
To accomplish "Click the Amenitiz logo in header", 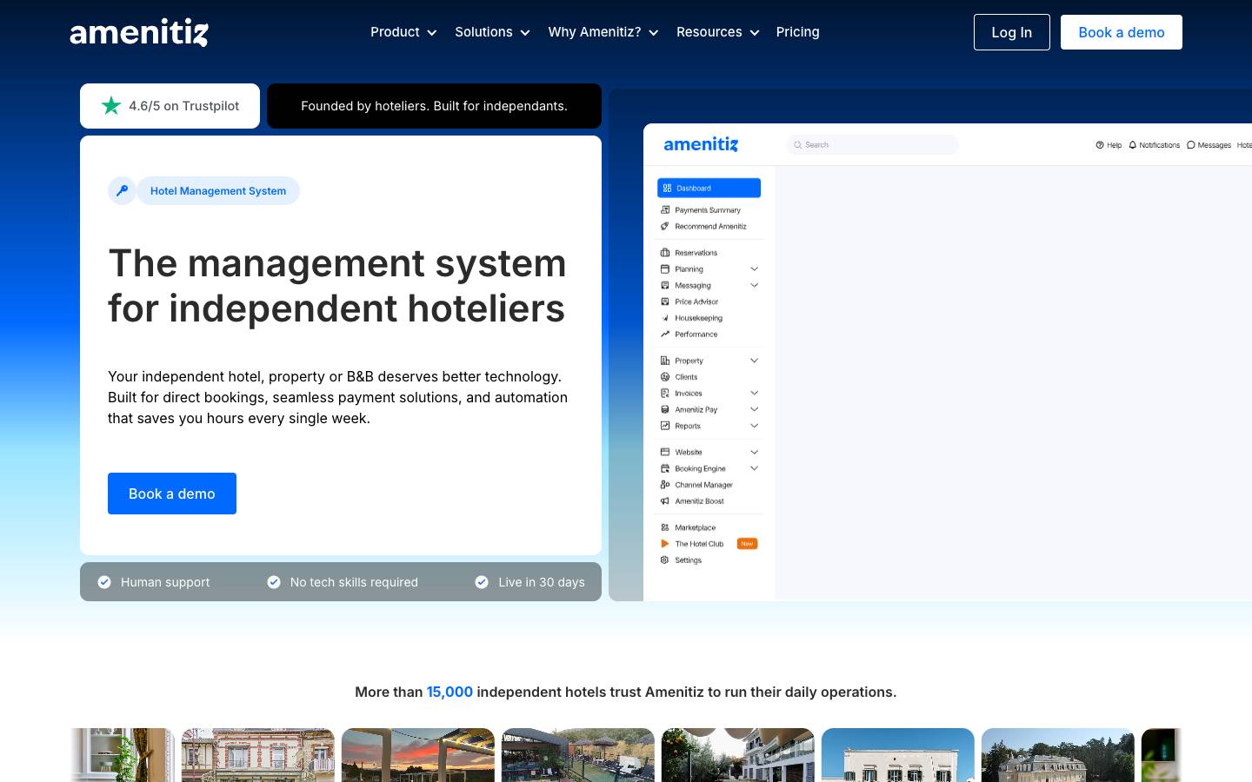I will [x=139, y=32].
